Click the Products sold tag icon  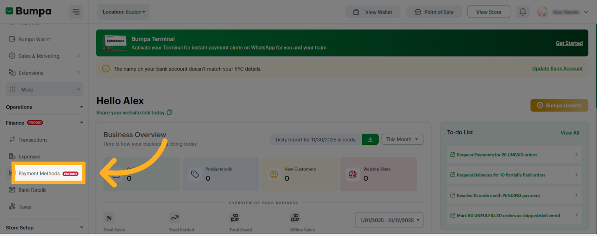click(x=195, y=174)
